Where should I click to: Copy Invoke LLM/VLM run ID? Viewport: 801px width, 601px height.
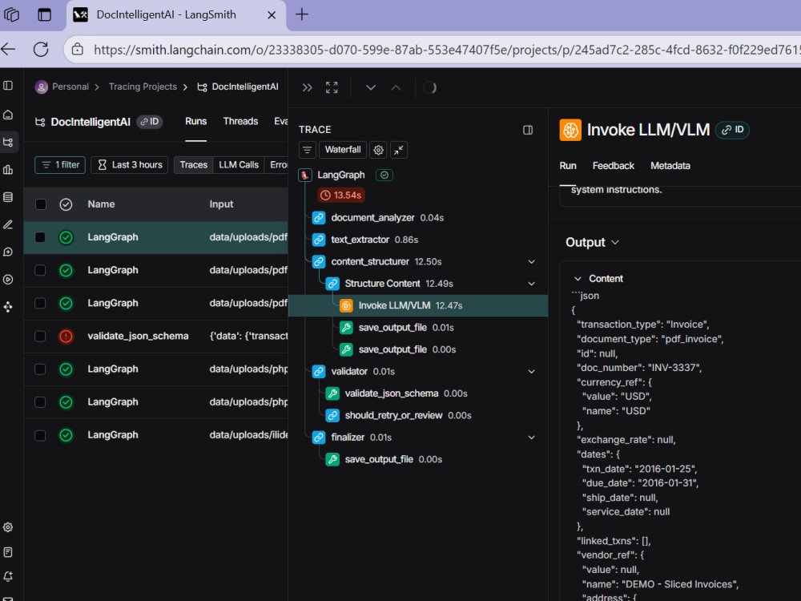[733, 130]
